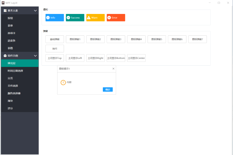Screen dimensions: 233x155
Task: Collapse the 基本元素 menu chevron
Action: (x=35, y=11)
